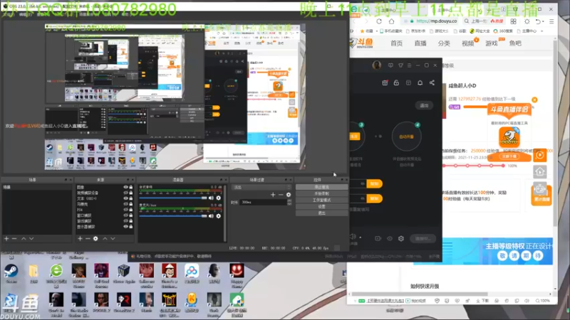
Task: Move scene up with the arrow in OBS Scenes panel
Action: click(x=24, y=239)
